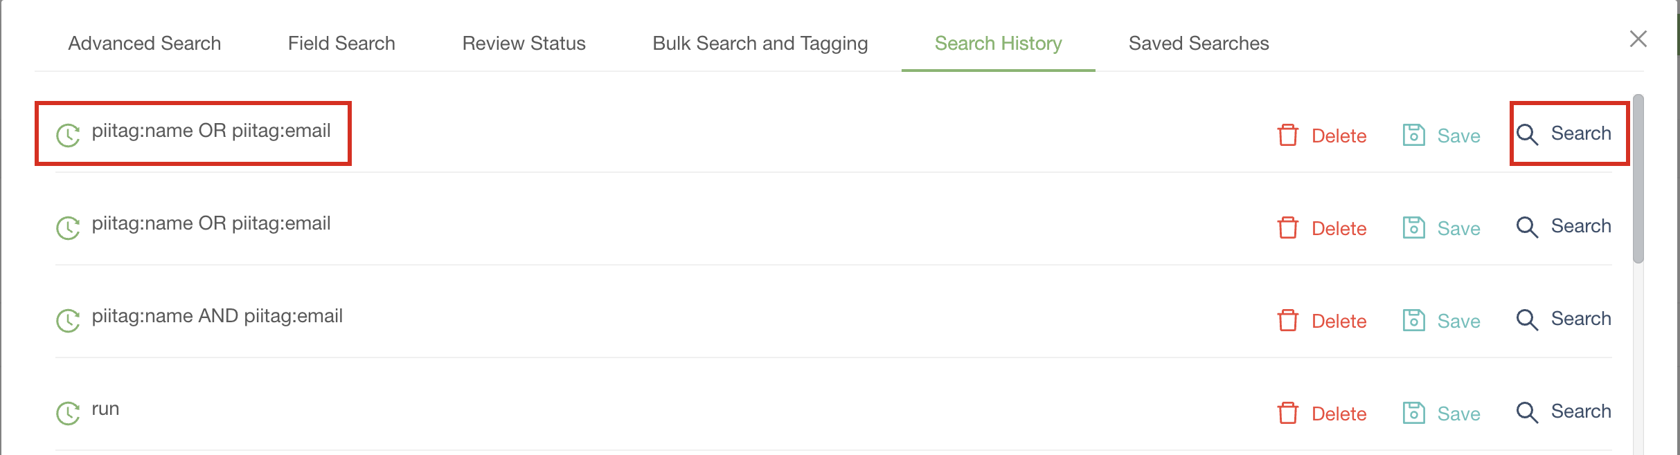Switch to the Advanced Search tab
Screen dimensions: 1680x455
pos(143,43)
